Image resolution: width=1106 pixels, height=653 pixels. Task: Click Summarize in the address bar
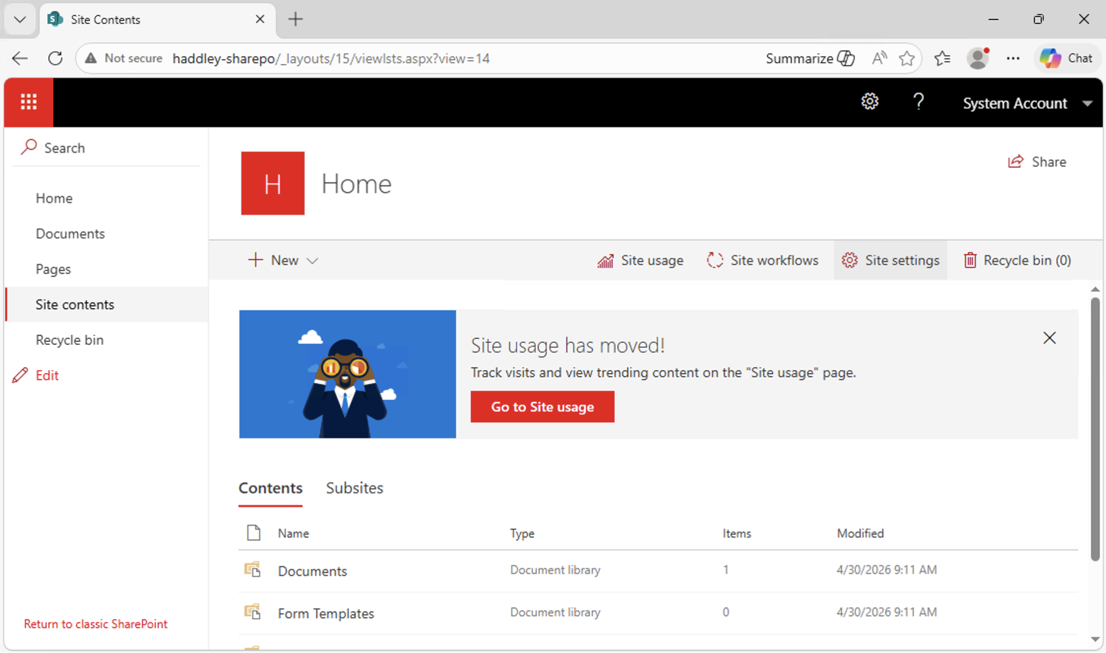click(810, 59)
